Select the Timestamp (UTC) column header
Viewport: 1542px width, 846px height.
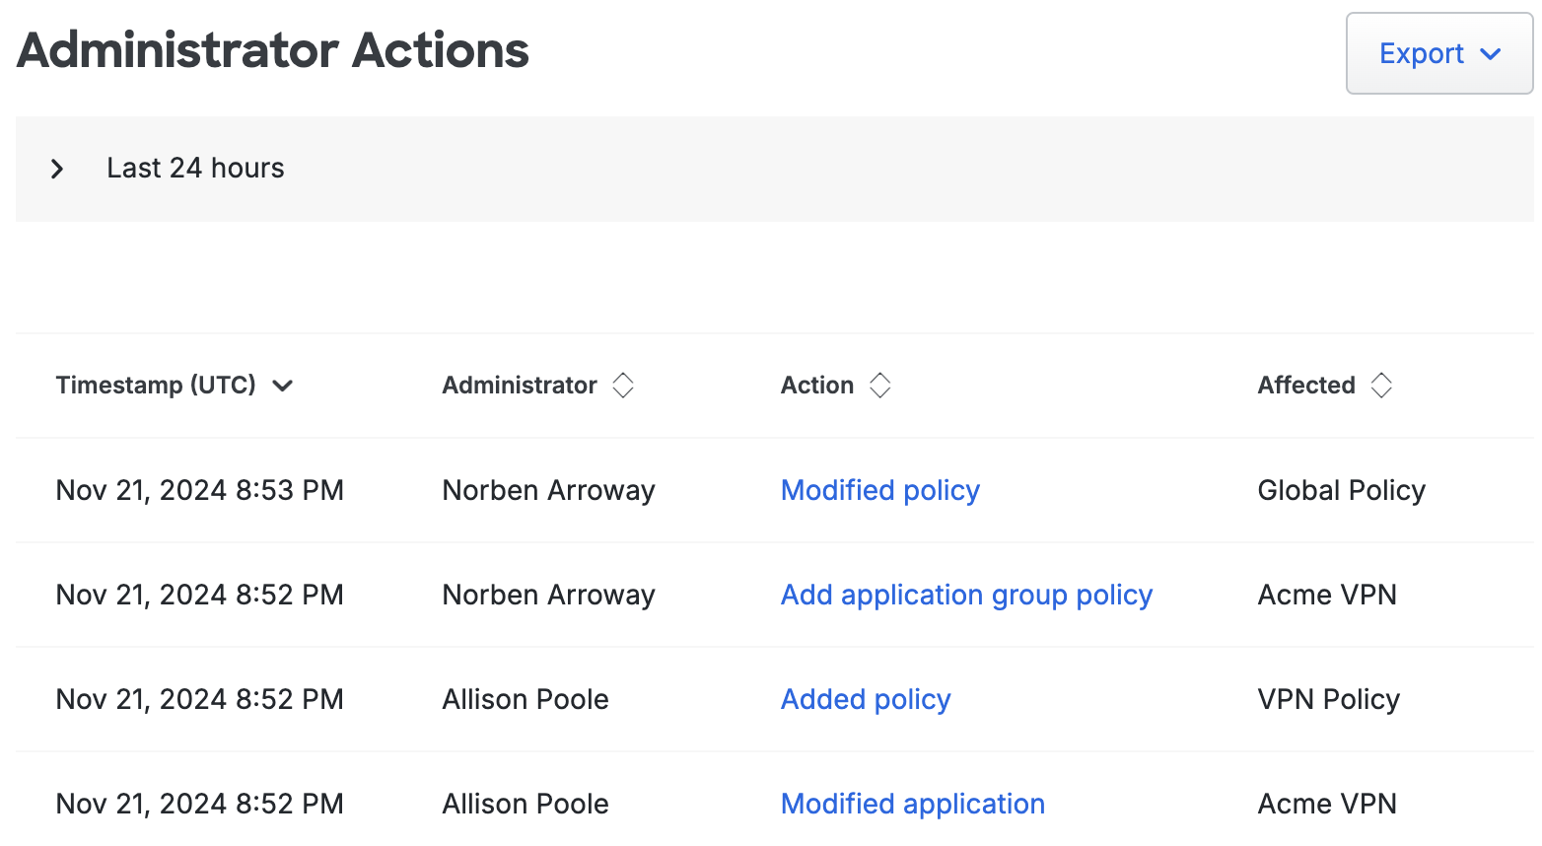click(x=157, y=385)
